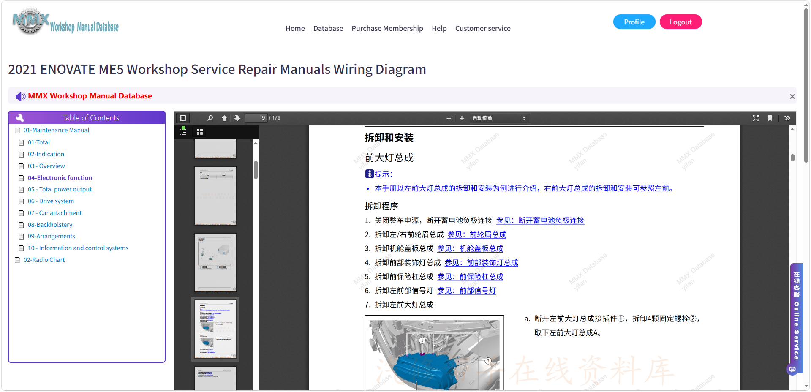
Task: Show the page thumbnails grid view
Action: pos(200,132)
